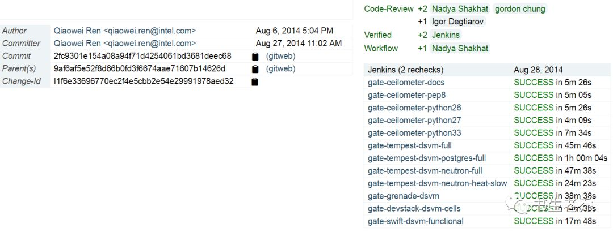The image size is (613, 232).
Task: Click gordon chung reviewer label
Action: (x=519, y=9)
